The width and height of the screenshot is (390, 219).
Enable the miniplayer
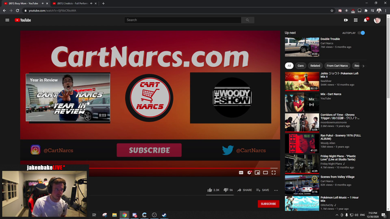[x=257, y=173]
